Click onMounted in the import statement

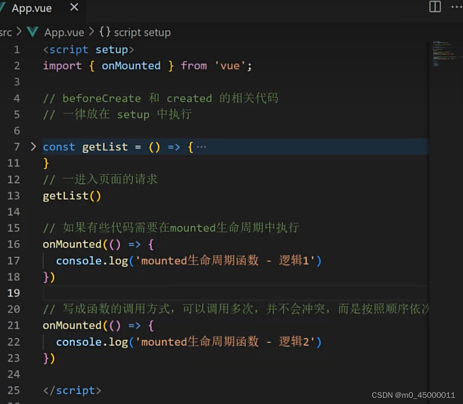[131, 66]
